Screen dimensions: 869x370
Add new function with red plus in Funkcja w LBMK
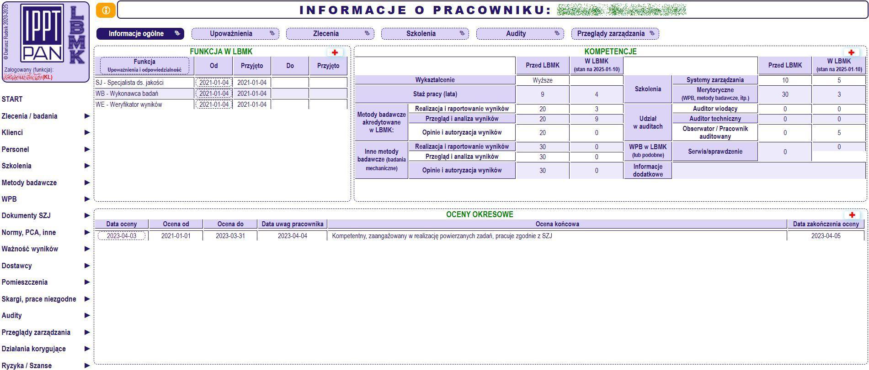point(335,52)
